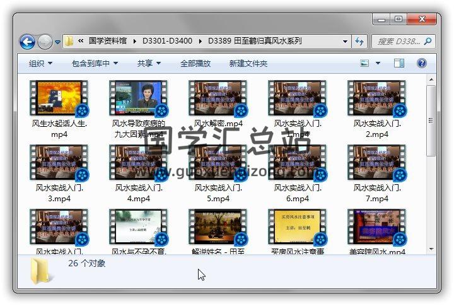Click the refresh button beside address bar
Image resolution: width=454 pixels, height=306 pixels.
tap(360, 41)
